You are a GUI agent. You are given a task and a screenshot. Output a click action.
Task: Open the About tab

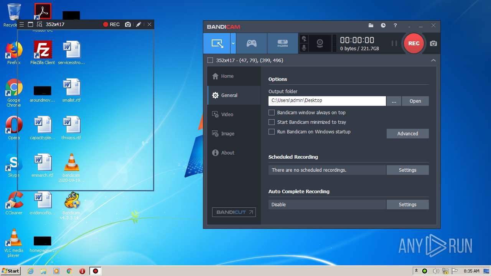(x=234, y=153)
